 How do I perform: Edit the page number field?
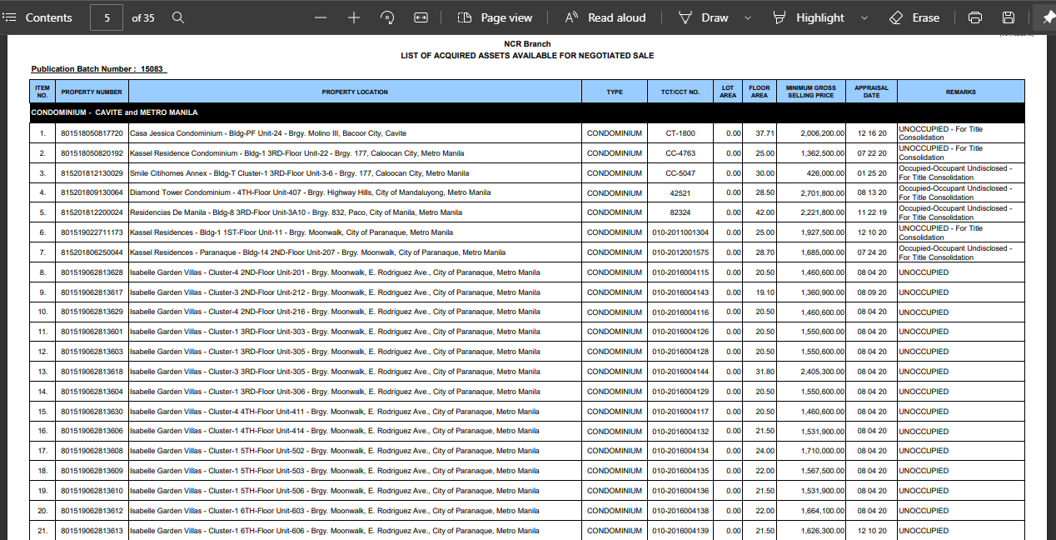pyautogui.click(x=107, y=17)
